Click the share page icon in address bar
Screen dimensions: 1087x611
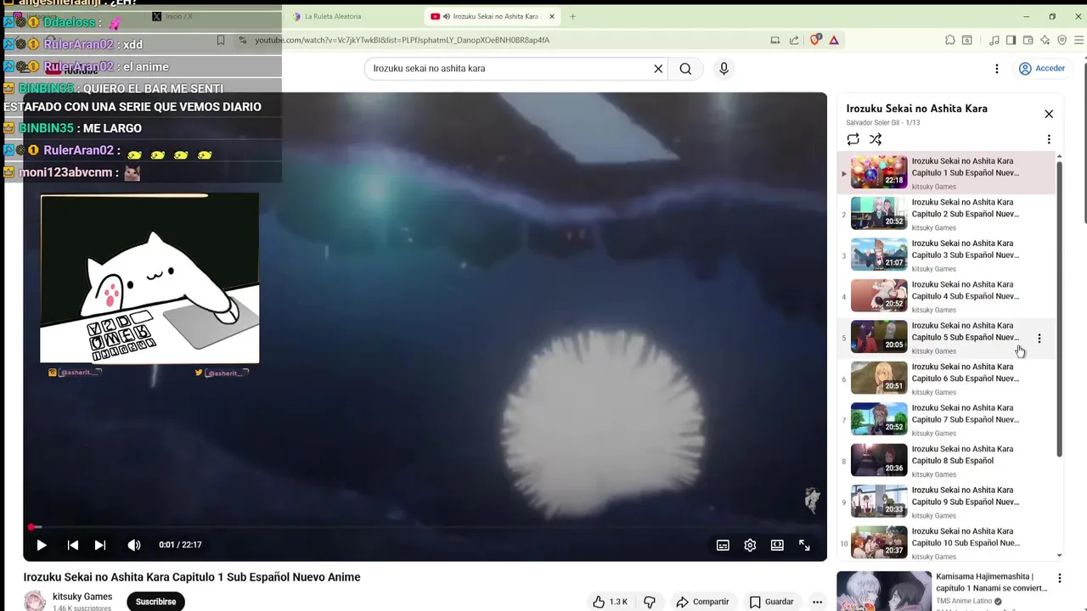click(794, 40)
